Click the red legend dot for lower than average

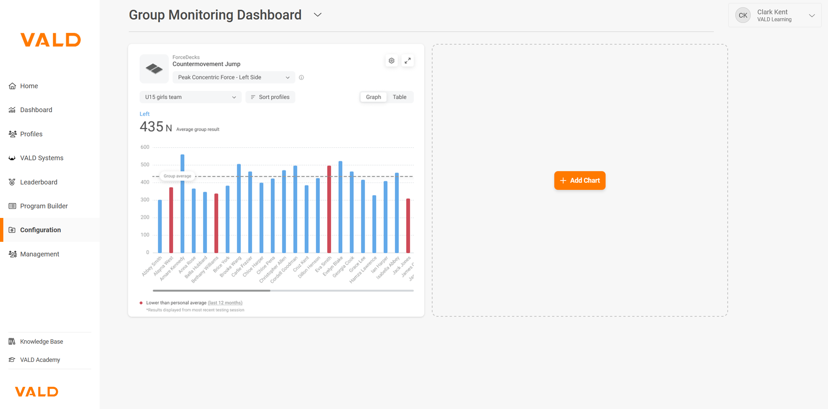[x=141, y=303]
